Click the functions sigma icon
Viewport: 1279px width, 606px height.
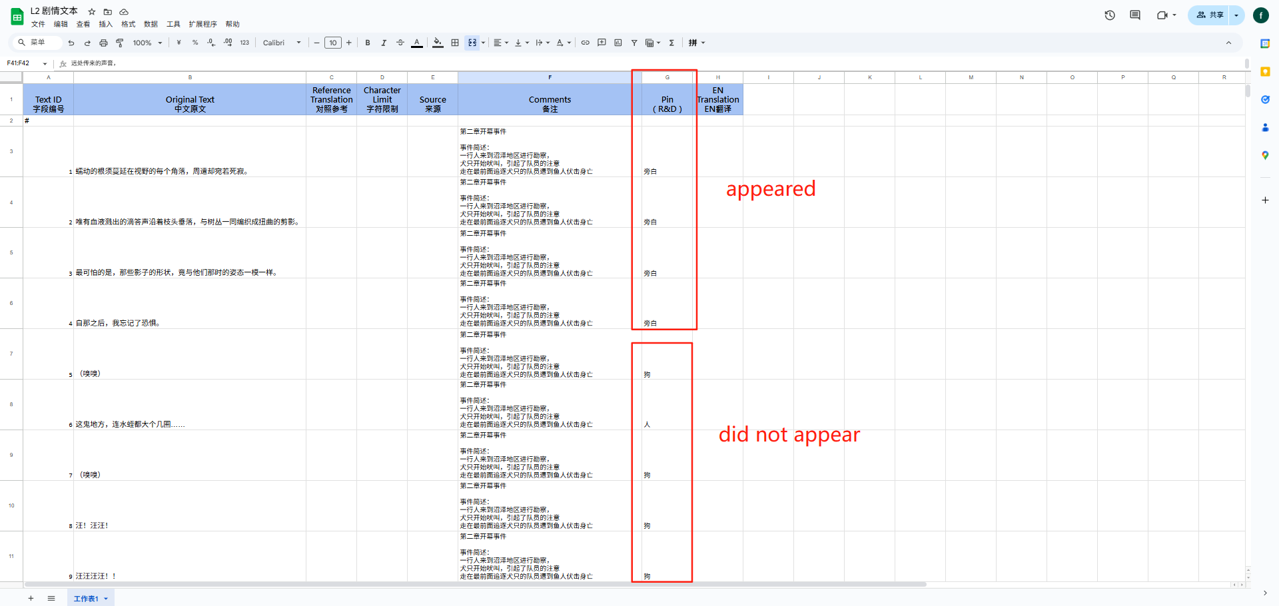671,43
